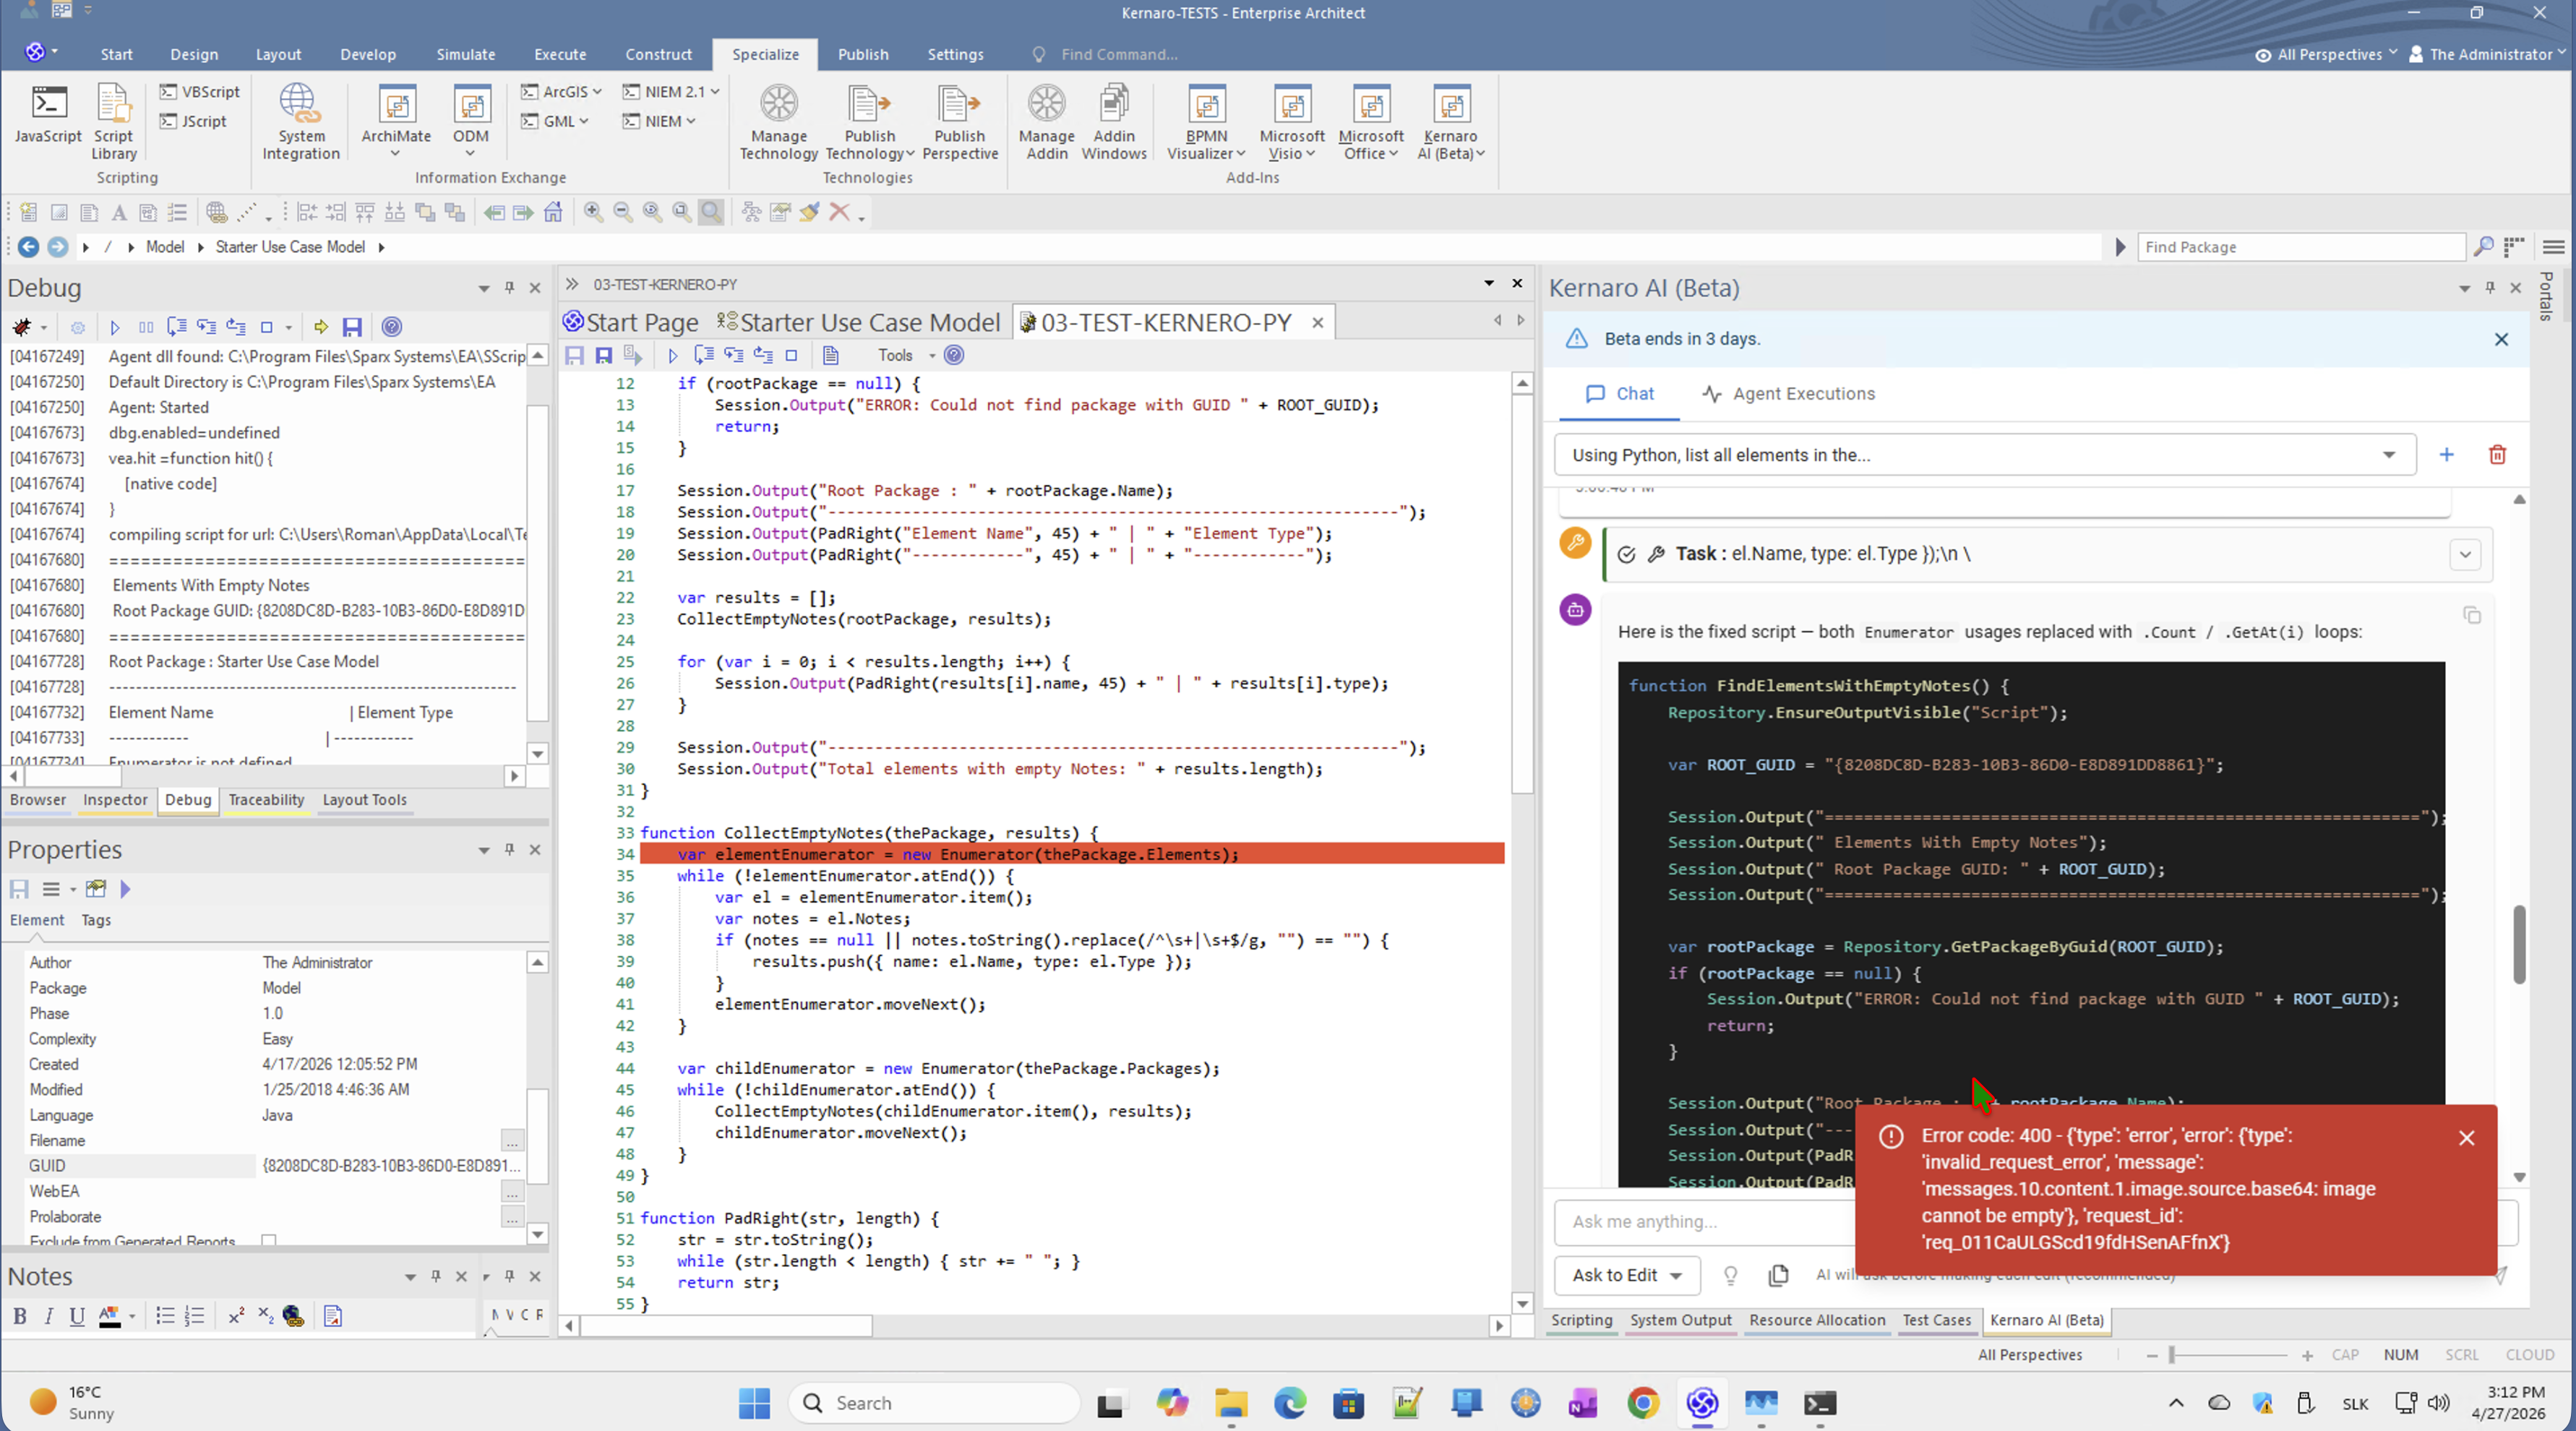Open Manage Technology
2576x1431 pixels.
click(x=778, y=122)
